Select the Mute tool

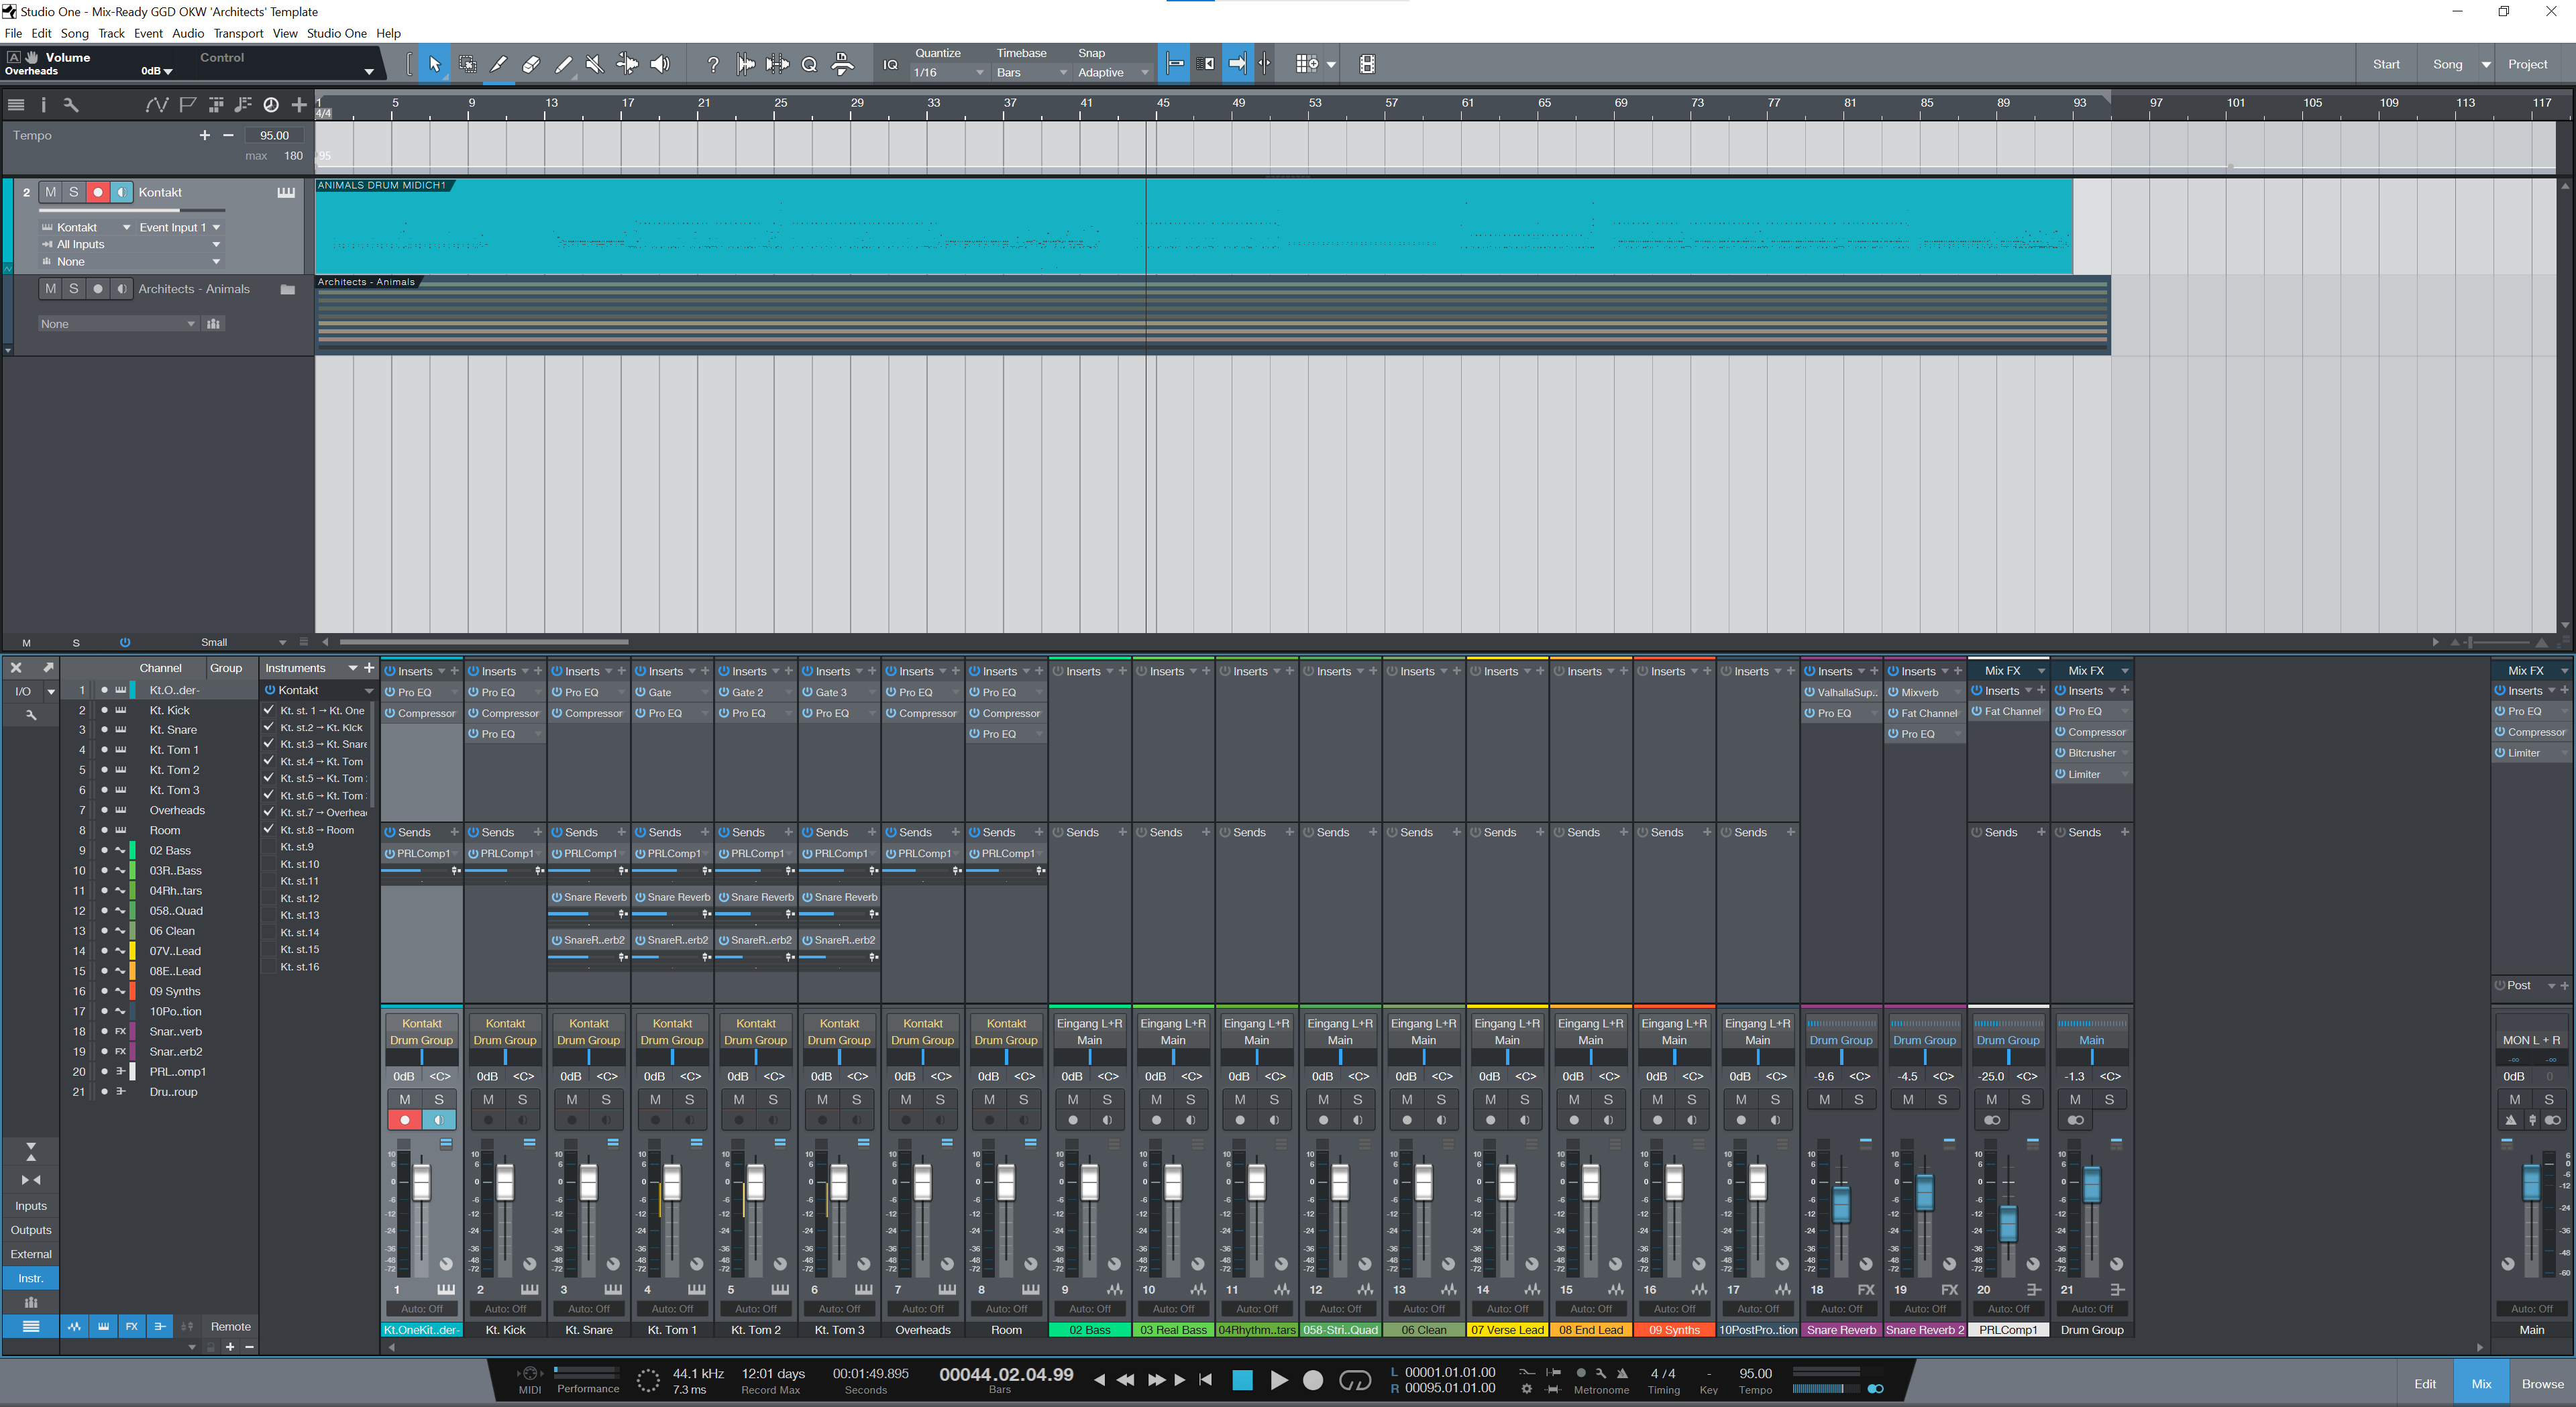click(594, 64)
